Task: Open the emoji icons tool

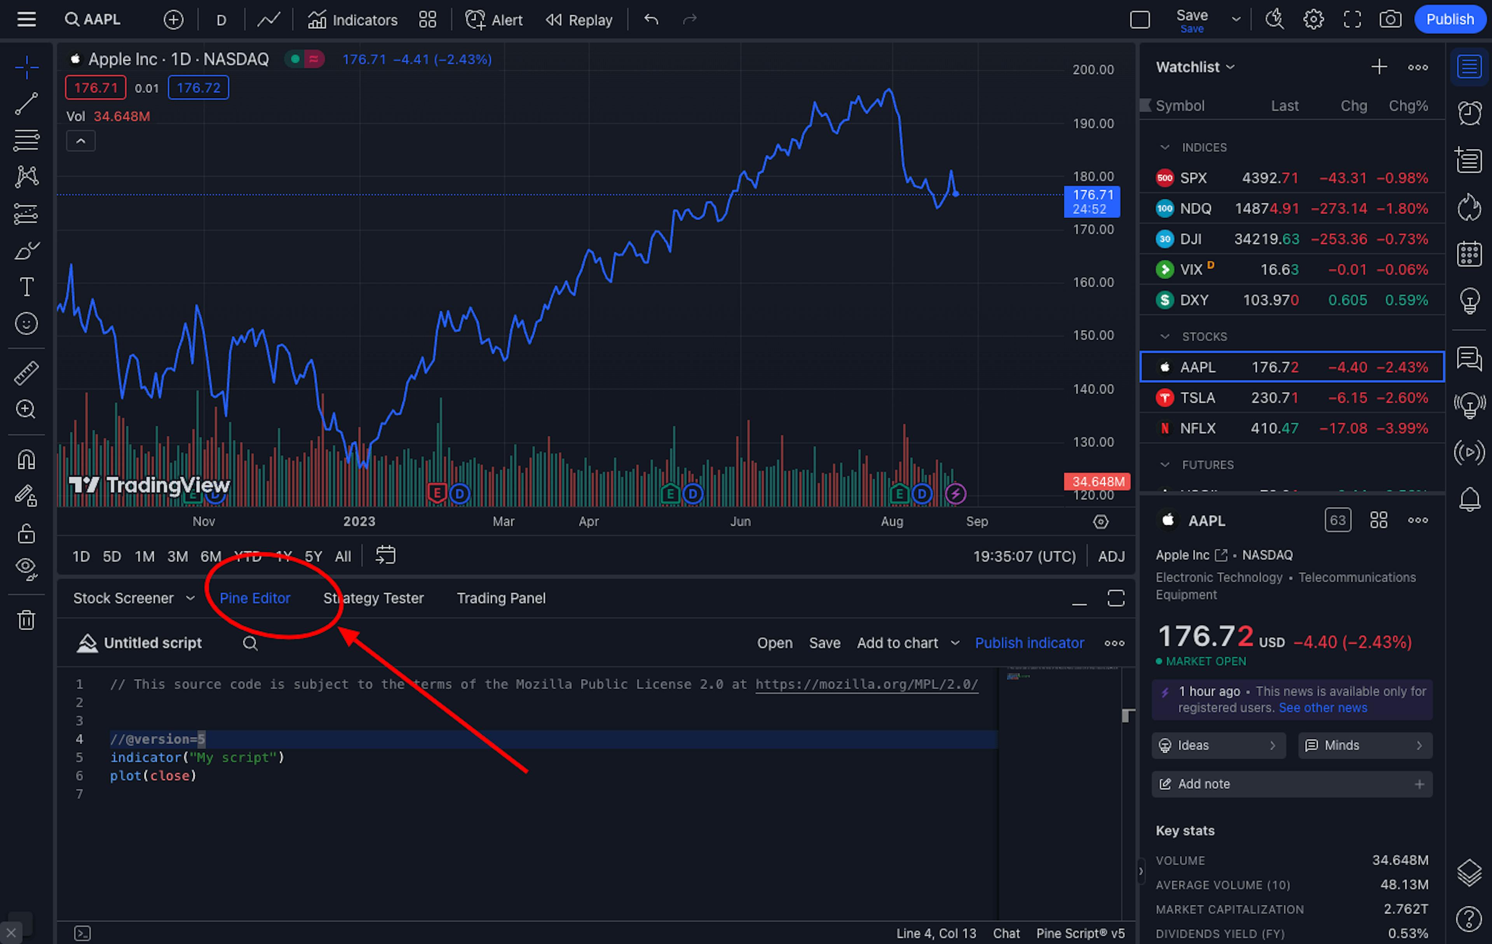Action: (x=26, y=324)
